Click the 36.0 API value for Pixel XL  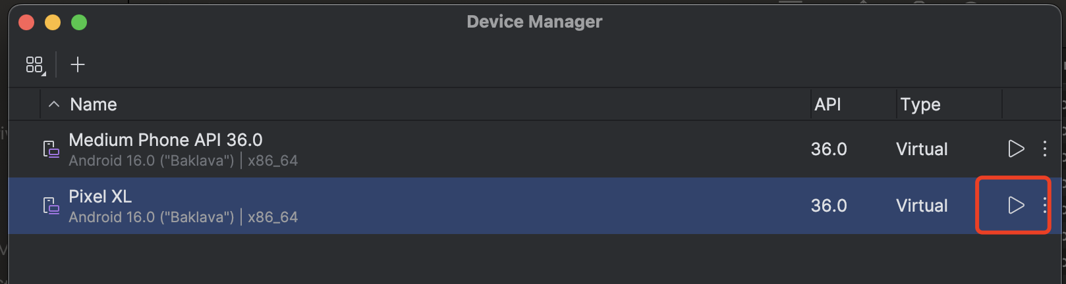pos(829,206)
